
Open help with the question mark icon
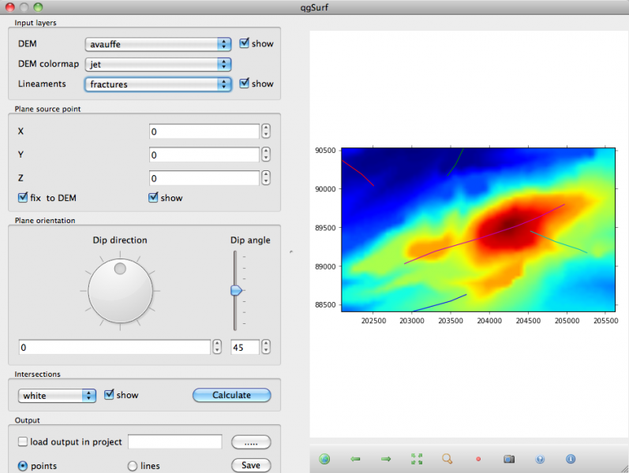[540, 459]
